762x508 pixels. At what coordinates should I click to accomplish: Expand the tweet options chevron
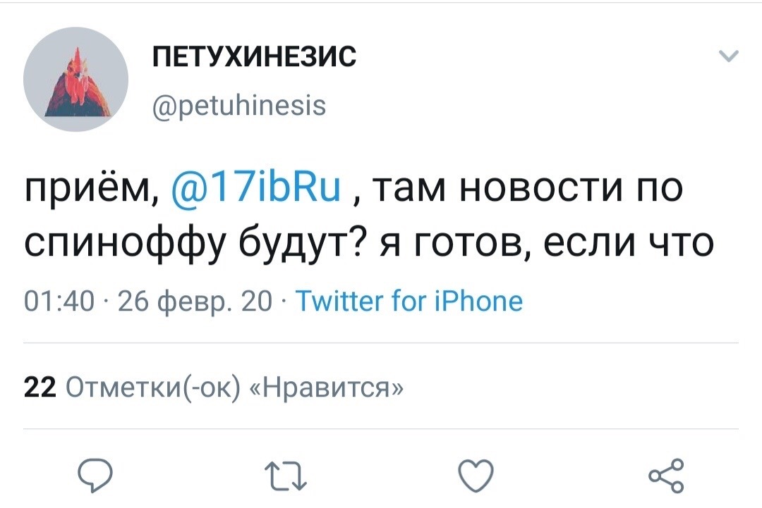click(728, 57)
